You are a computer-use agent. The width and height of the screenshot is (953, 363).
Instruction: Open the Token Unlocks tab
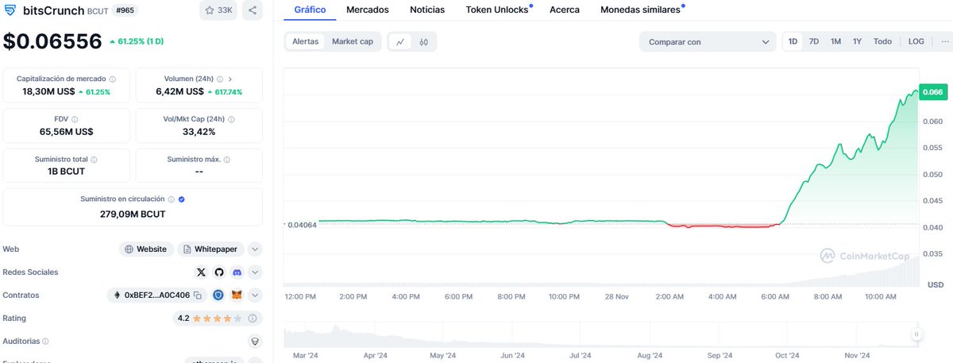click(498, 10)
